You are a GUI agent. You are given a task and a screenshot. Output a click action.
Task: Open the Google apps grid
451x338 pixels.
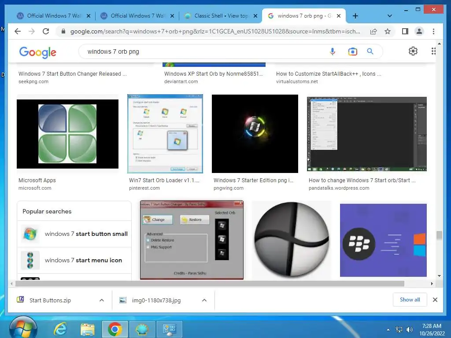pos(433,51)
